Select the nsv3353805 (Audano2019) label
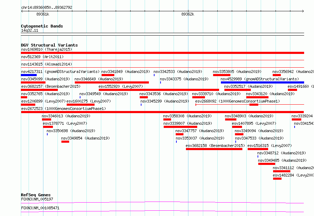Image resolution: width=314 pixels, height=216 pixels. pos(237,72)
